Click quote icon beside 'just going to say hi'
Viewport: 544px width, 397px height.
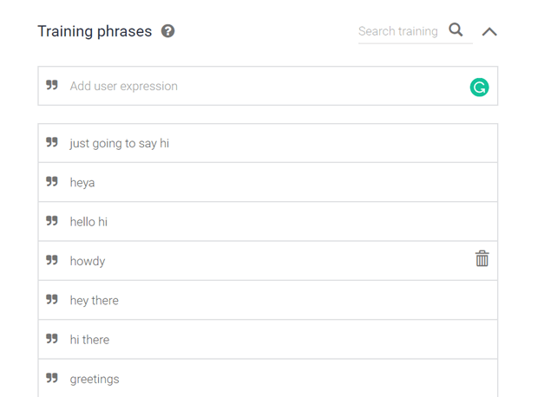pos(52,143)
